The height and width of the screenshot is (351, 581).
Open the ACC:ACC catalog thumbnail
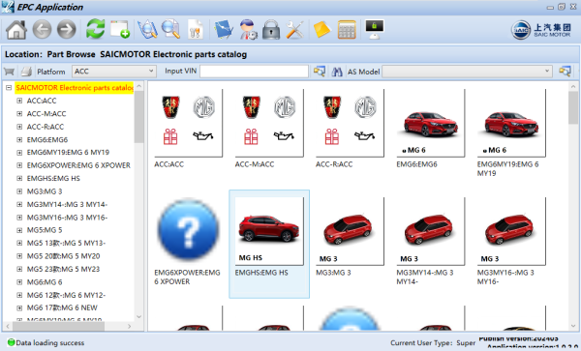pyautogui.click(x=188, y=123)
